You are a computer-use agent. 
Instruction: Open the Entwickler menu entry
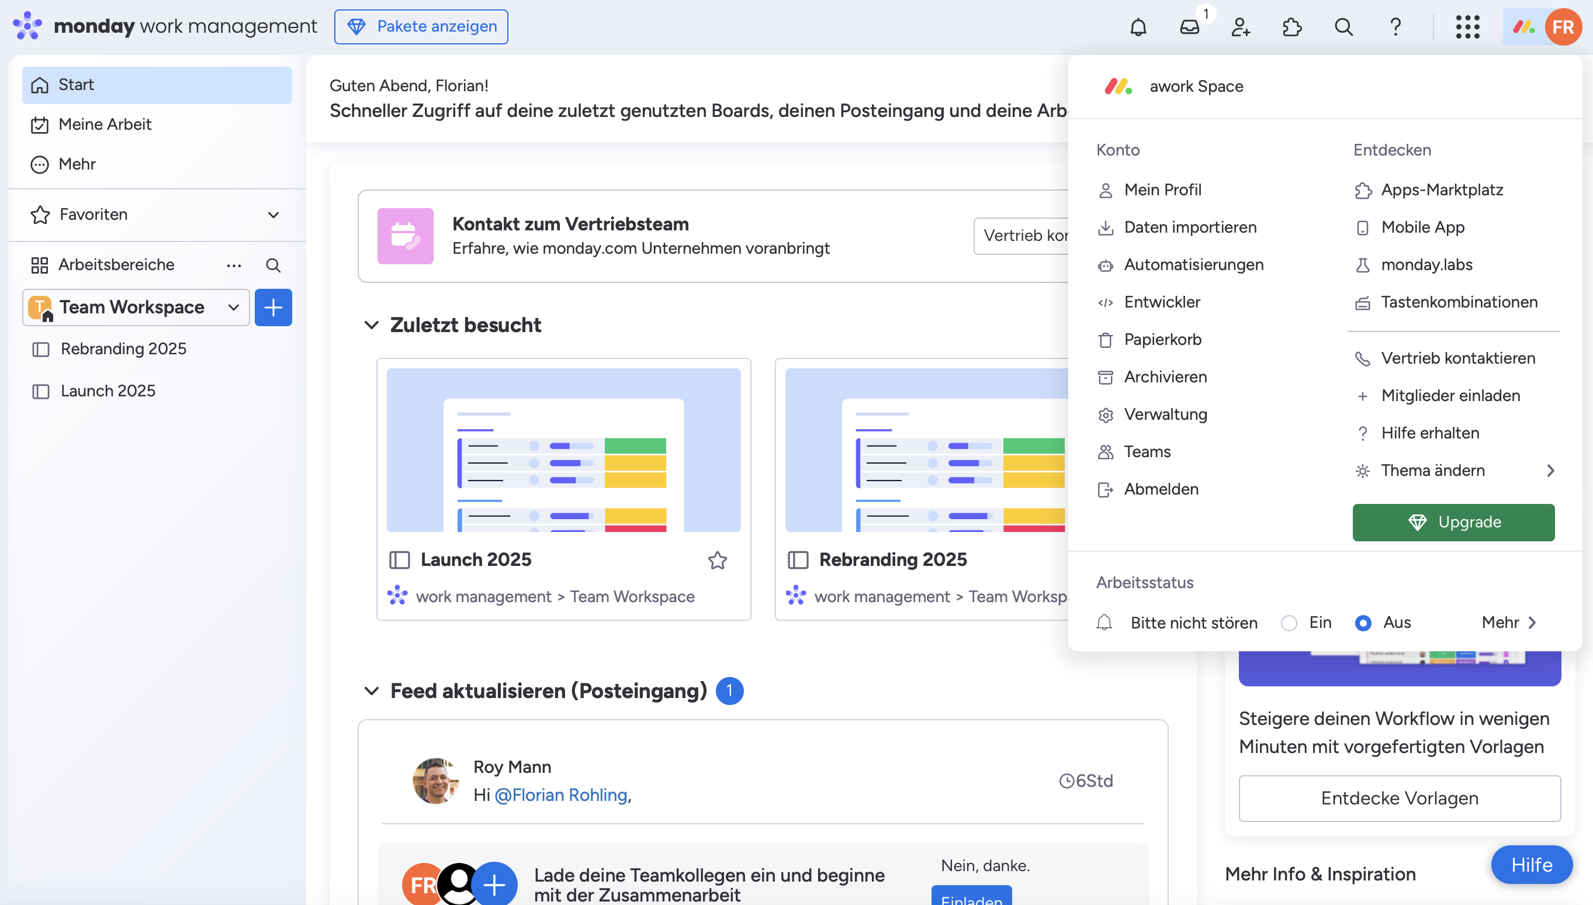click(x=1149, y=302)
